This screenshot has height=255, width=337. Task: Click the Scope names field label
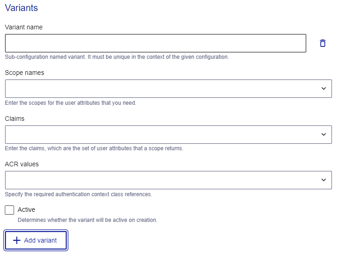(x=24, y=73)
